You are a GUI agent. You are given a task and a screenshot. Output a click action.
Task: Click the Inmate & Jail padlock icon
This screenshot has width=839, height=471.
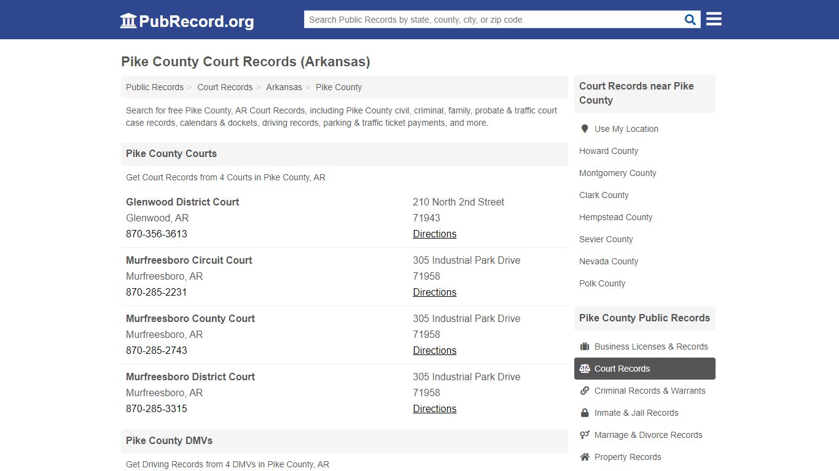(x=585, y=413)
